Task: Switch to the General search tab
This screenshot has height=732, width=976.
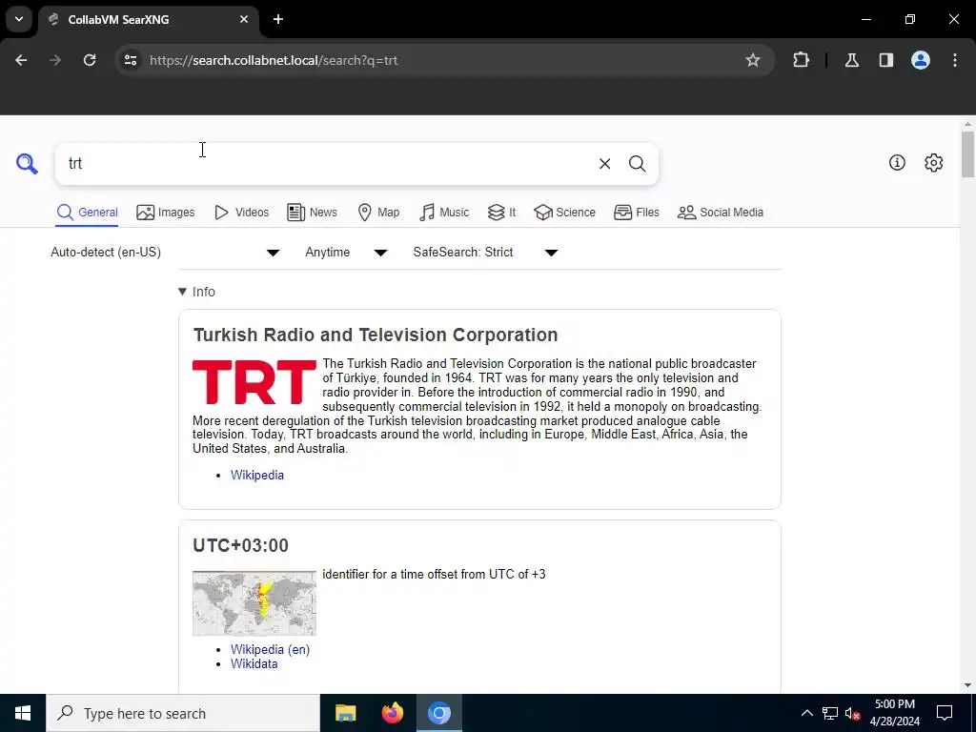Action: point(87,213)
